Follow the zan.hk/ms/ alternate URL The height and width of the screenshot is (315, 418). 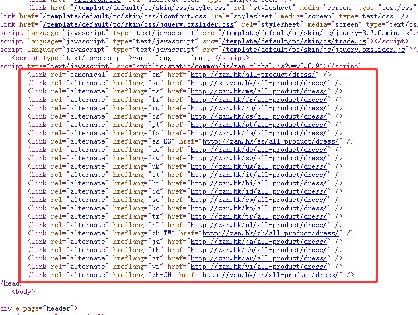(259, 91)
